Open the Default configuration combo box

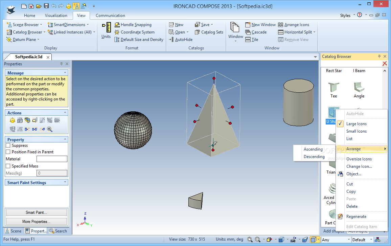pyautogui.click(x=362, y=240)
